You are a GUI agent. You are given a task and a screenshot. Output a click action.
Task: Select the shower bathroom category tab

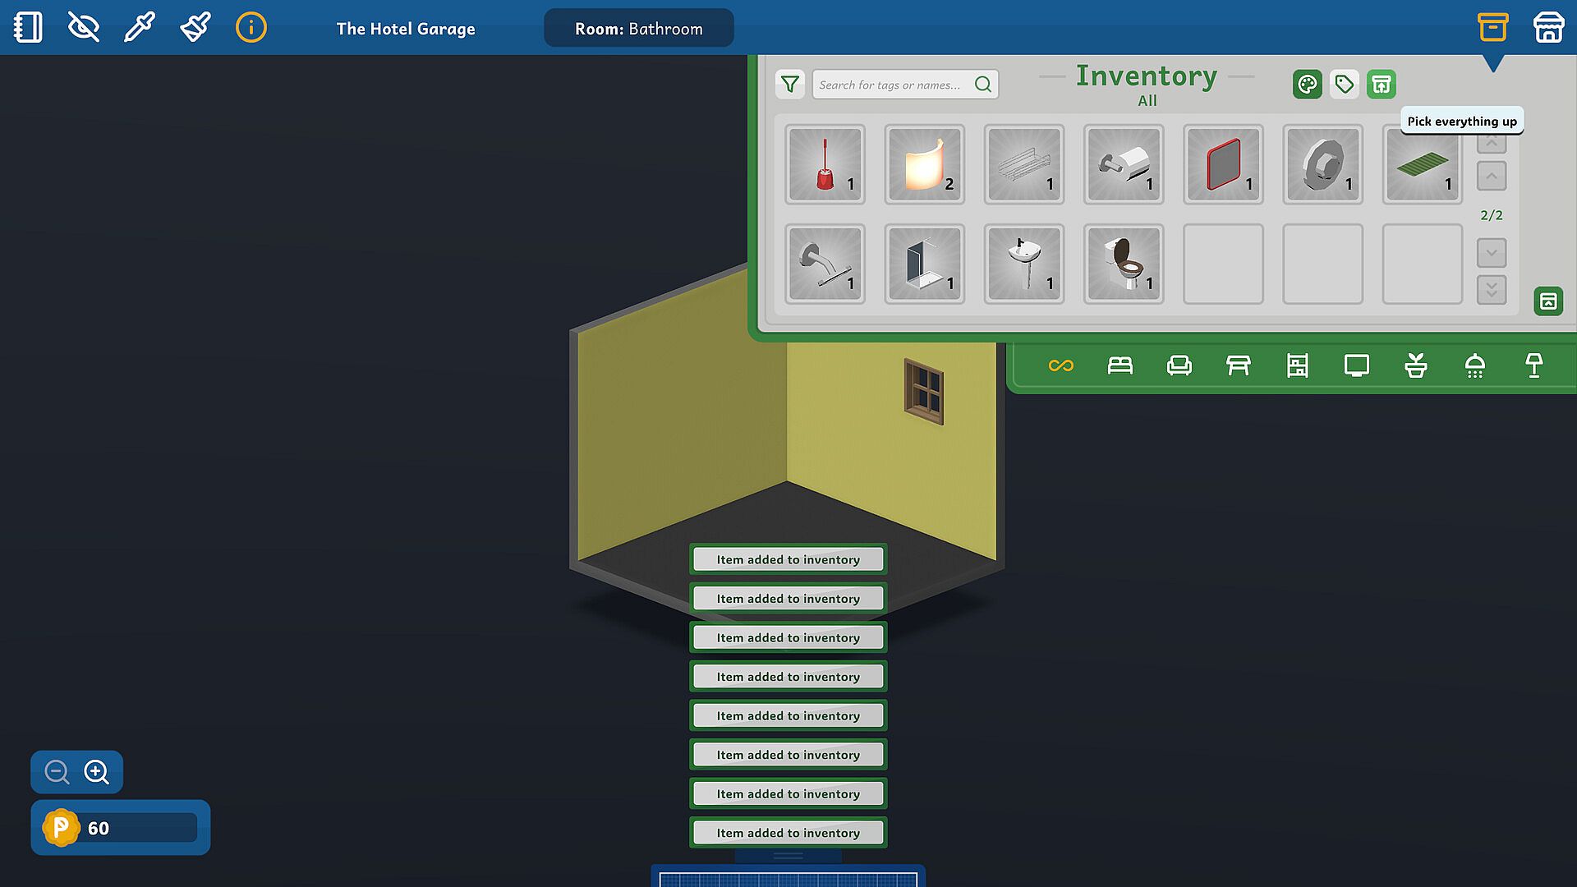(x=1474, y=365)
